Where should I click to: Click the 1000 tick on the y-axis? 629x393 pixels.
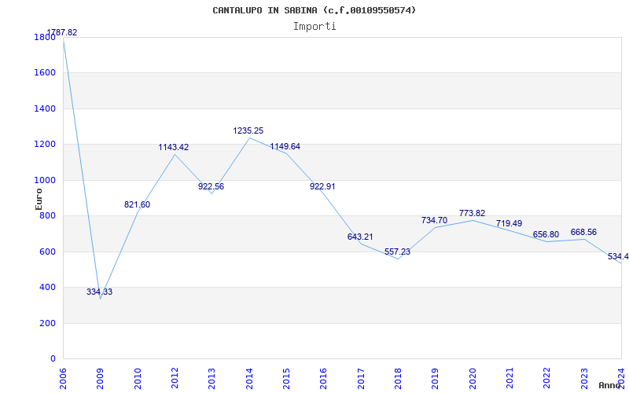coord(45,180)
